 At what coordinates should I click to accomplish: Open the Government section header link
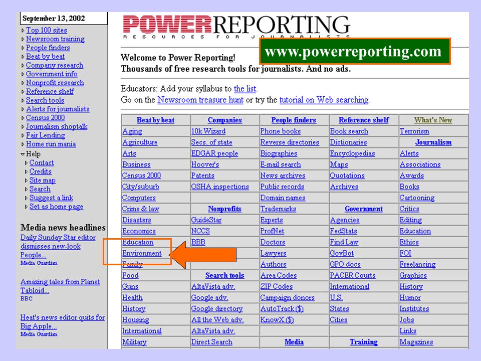364,209
